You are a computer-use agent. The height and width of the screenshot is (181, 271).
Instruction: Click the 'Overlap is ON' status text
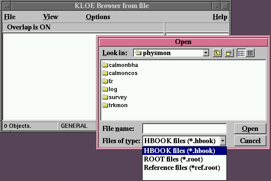click(29, 27)
